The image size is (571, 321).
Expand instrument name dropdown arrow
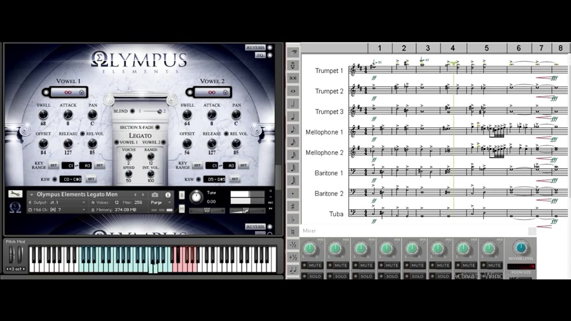(32, 194)
